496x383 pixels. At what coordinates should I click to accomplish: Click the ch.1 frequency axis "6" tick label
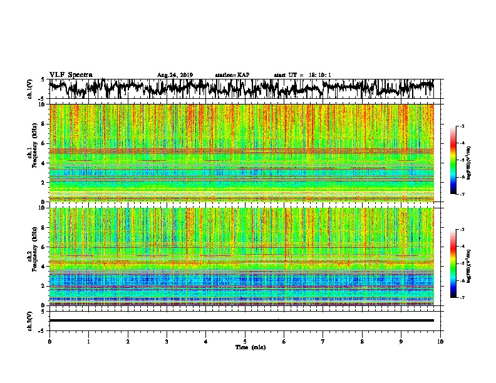[x=44, y=144]
